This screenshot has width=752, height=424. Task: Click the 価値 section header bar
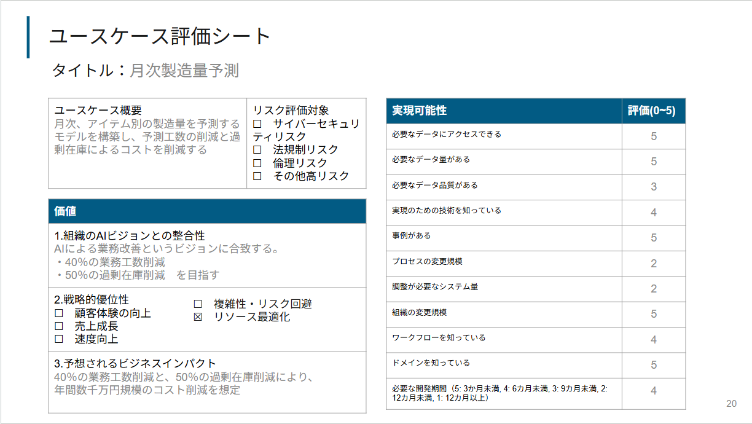click(x=207, y=211)
